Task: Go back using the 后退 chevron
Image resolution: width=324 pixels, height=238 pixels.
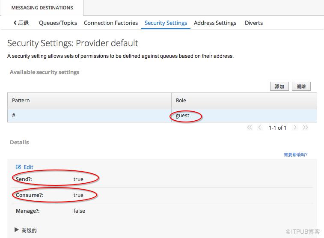Action: pos(21,23)
